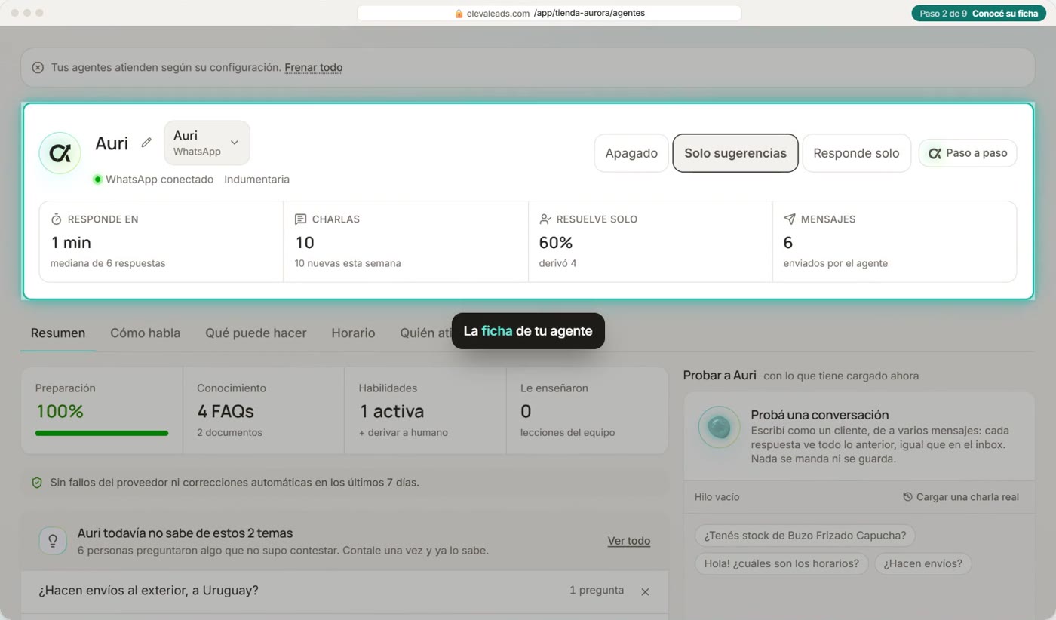Dismiss the Uruguay shipping question row
The image size is (1056, 620).
pyautogui.click(x=645, y=591)
